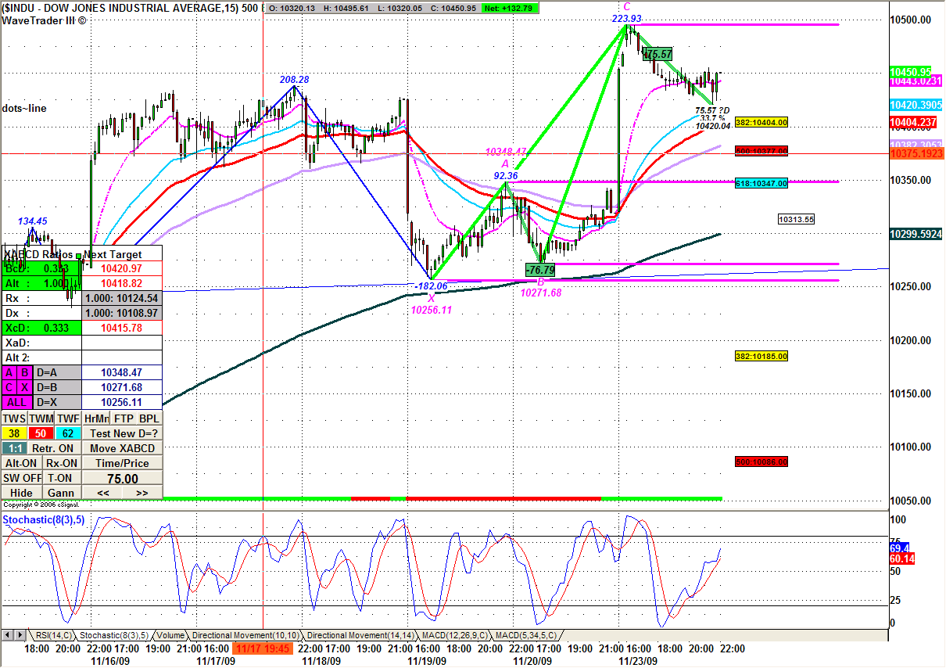Select the magenta A point button
946x668 pixels.
[x=10, y=372]
